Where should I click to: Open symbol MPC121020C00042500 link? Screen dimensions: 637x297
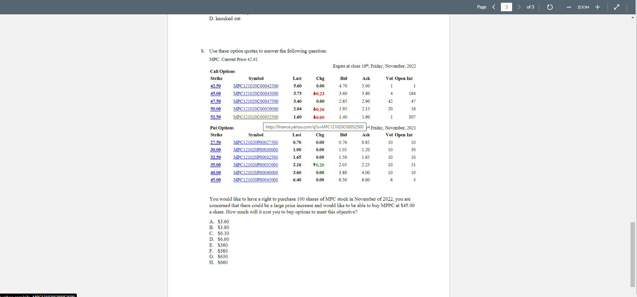256,86
